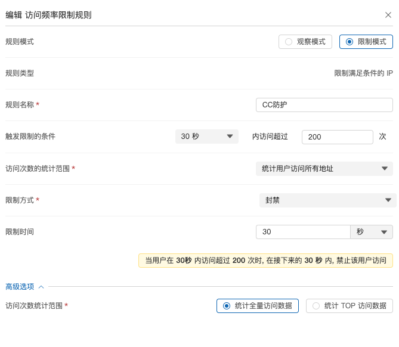Viewport: 399px width, 347px height.
Task: Click the yellow rule summary notice
Action: click(265, 261)
